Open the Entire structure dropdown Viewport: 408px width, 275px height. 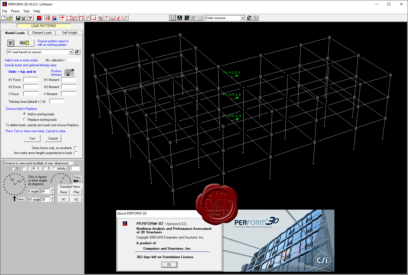243,18
